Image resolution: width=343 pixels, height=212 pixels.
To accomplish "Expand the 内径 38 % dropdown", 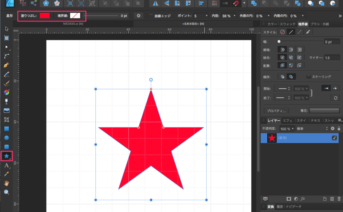I will point(229,16).
